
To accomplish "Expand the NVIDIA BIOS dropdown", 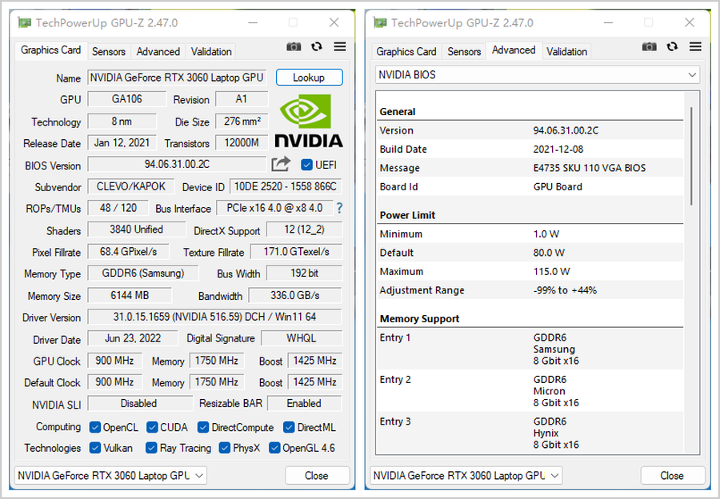I will click(x=537, y=74).
